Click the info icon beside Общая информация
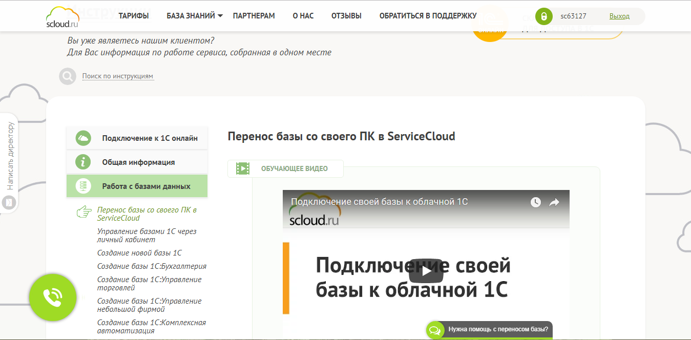The image size is (691, 340). click(83, 162)
